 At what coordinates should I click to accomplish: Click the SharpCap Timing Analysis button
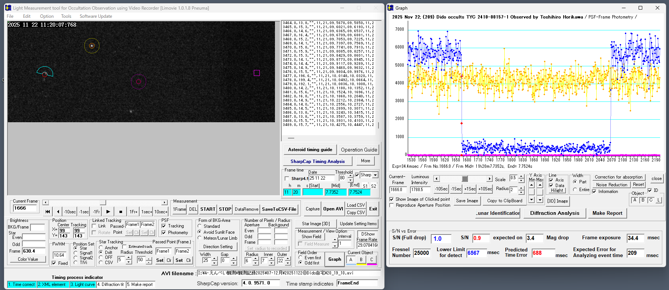[317, 161]
